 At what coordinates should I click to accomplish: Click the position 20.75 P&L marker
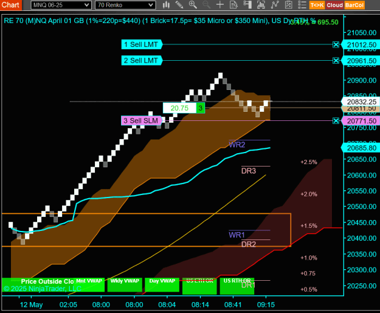179,108
